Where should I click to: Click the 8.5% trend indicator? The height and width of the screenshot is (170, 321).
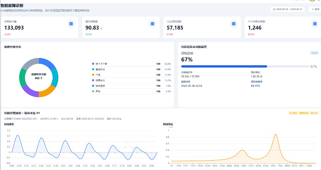coord(251,34)
